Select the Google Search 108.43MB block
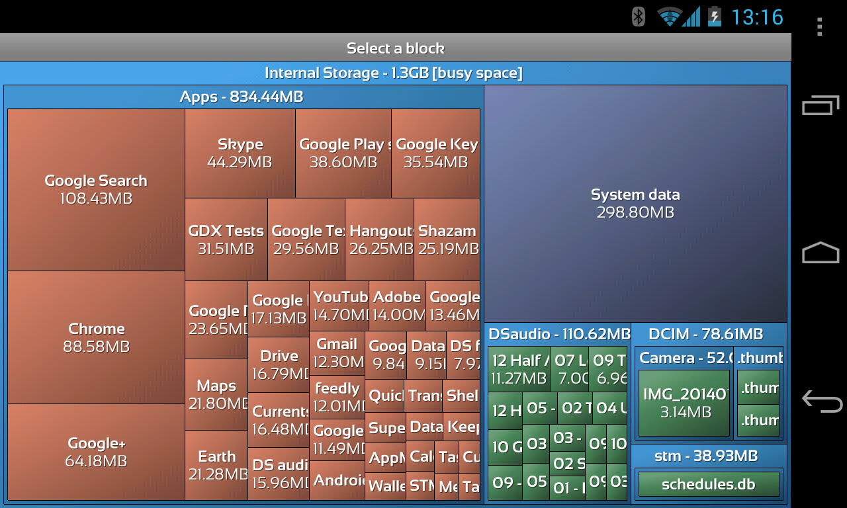The width and height of the screenshot is (847, 508). [x=96, y=190]
